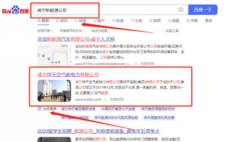Screen dimensions: 226x142
Task: Collapse the tools with 收起工具
Action: pos(171,31)
